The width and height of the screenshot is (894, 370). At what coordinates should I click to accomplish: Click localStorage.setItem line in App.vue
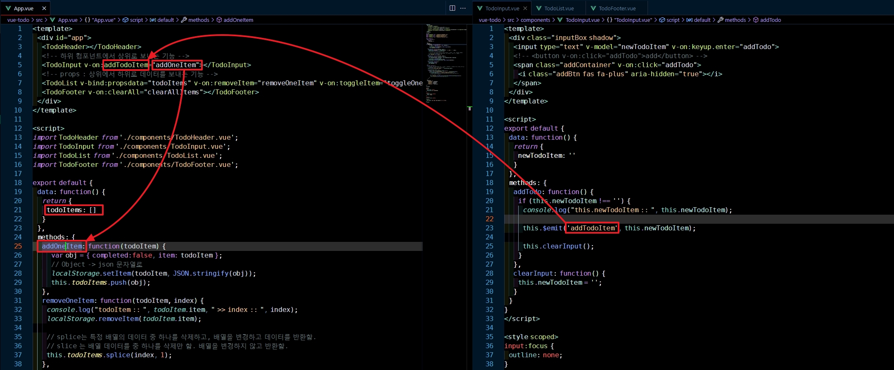[154, 273]
